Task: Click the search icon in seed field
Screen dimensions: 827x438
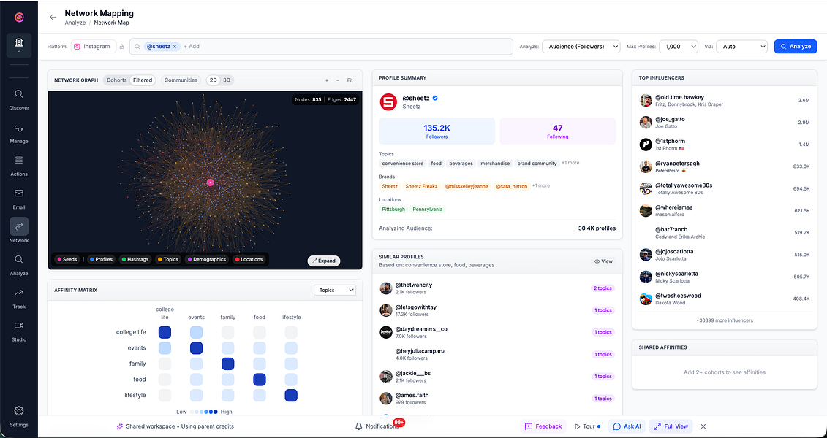Action: click(137, 46)
